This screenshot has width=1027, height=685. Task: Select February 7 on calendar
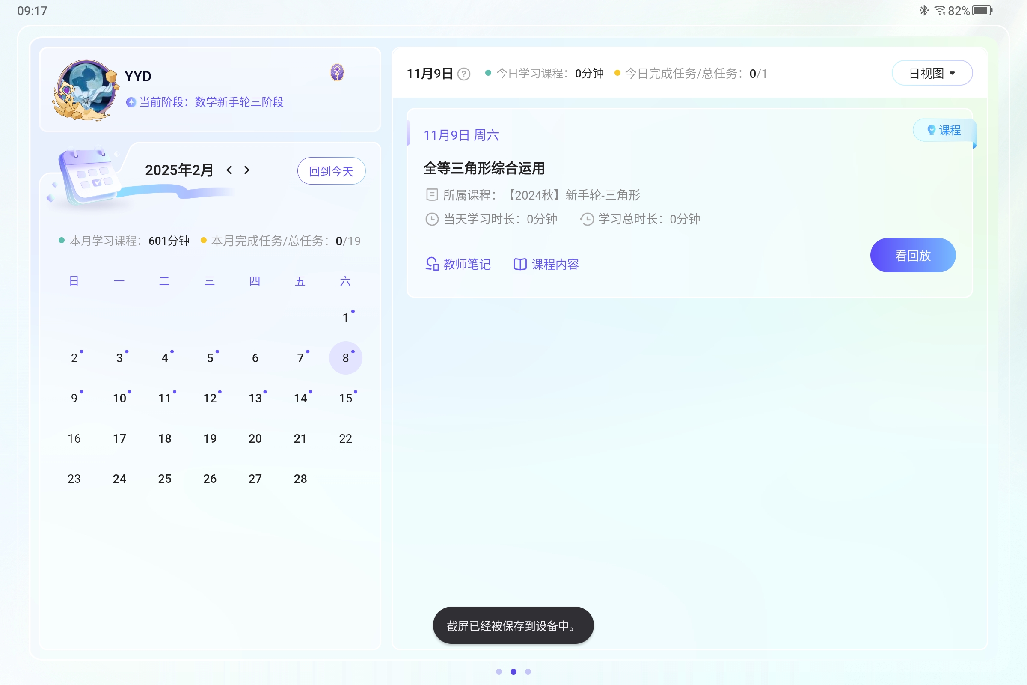[300, 358]
